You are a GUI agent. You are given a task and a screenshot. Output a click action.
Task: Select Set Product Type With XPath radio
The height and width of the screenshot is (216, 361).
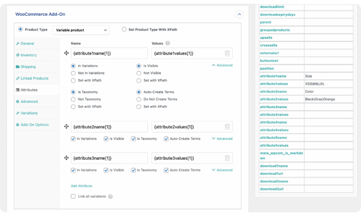pyautogui.click(x=124, y=30)
